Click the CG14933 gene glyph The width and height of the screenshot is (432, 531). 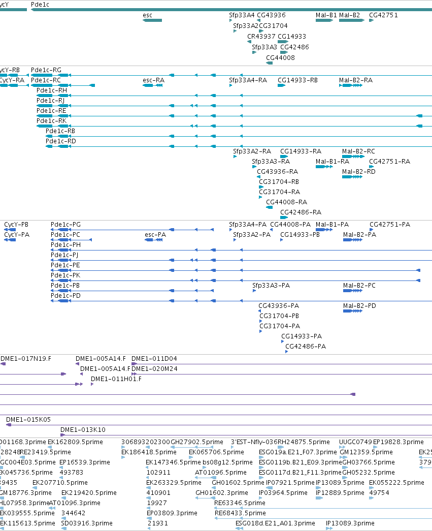[283, 42]
